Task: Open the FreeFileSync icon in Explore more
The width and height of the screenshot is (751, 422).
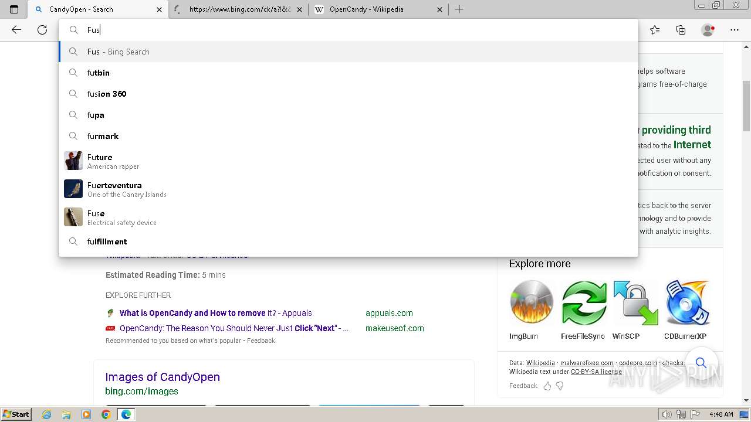Action: click(x=584, y=302)
